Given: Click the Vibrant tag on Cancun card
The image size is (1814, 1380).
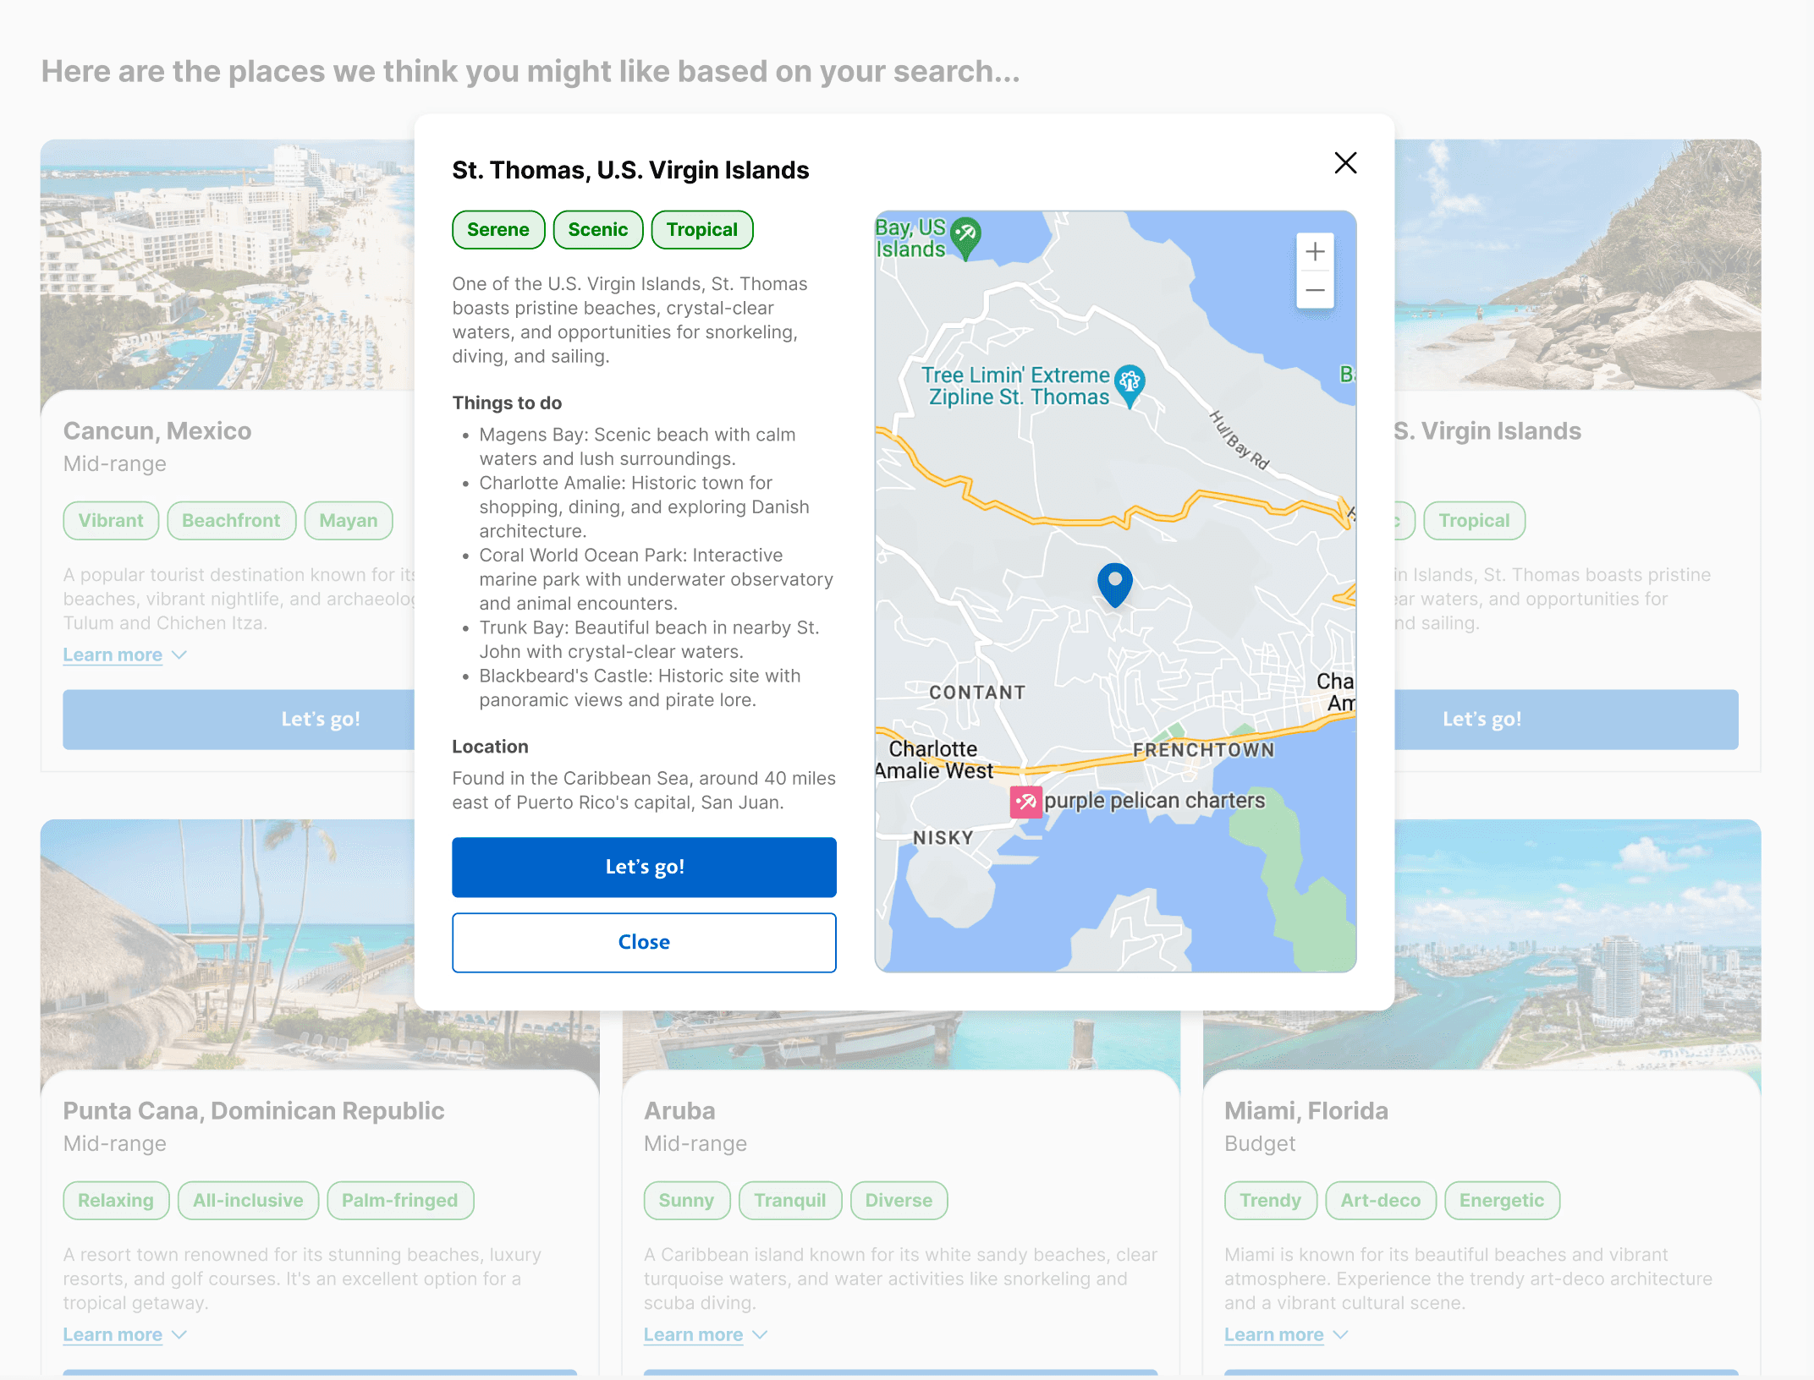Looking at the screenshot, I should pos(111,521).
